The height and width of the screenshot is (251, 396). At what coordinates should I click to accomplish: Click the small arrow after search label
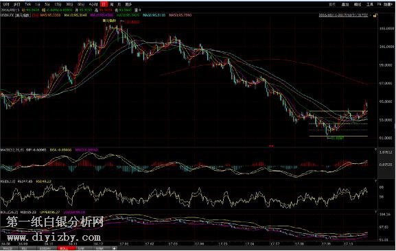point(392,4)
